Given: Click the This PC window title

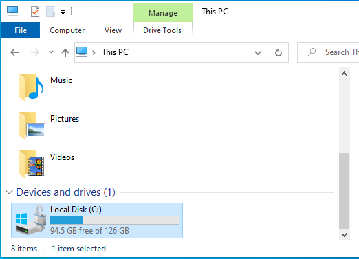Looking at the screenshot, I should [x=215, y=12].
